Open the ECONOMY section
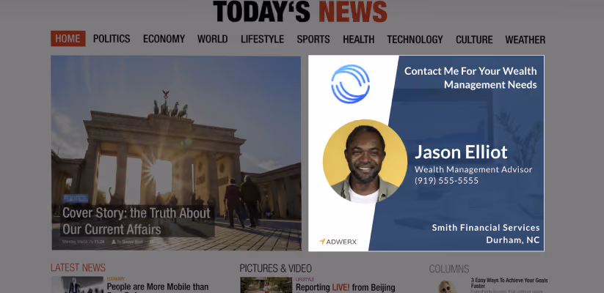The width and height of the screenshot is (604, 293). pyautogui.click(x=164, y=39)
